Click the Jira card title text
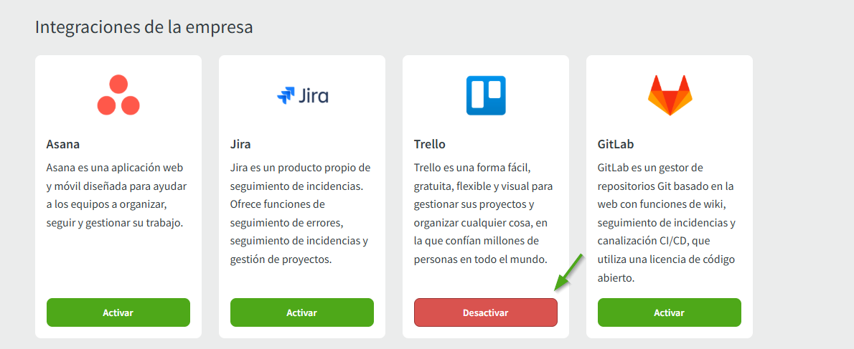This screenshot has width=854, height=349. [x=240, y=144]
